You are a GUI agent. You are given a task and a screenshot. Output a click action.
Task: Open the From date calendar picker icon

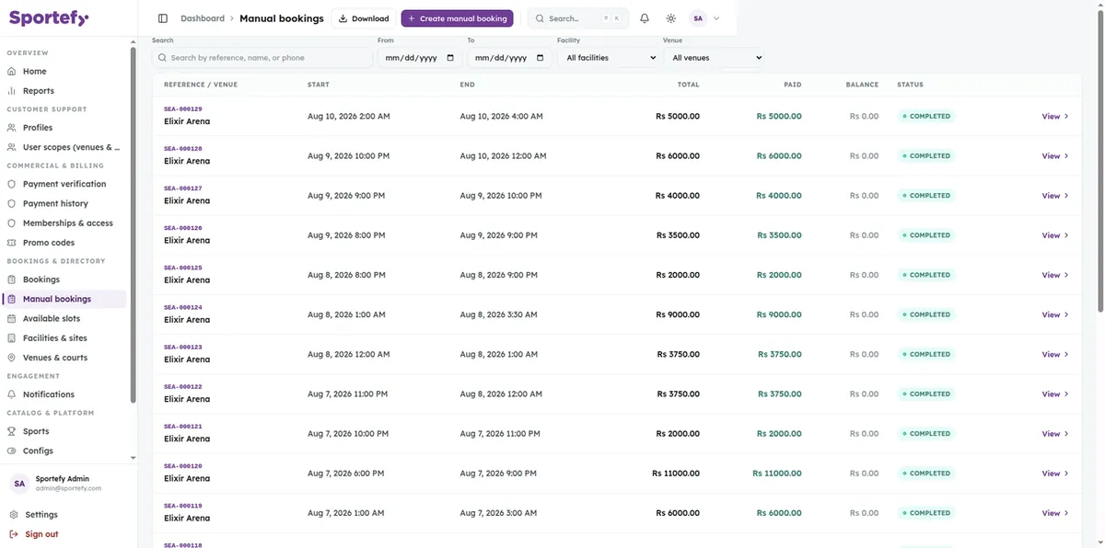tap(450, 57)
